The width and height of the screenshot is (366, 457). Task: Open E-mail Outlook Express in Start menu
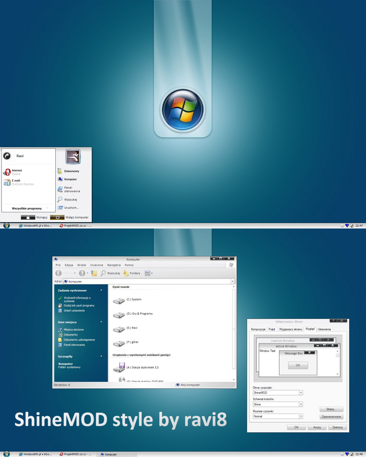click(19, 182)
